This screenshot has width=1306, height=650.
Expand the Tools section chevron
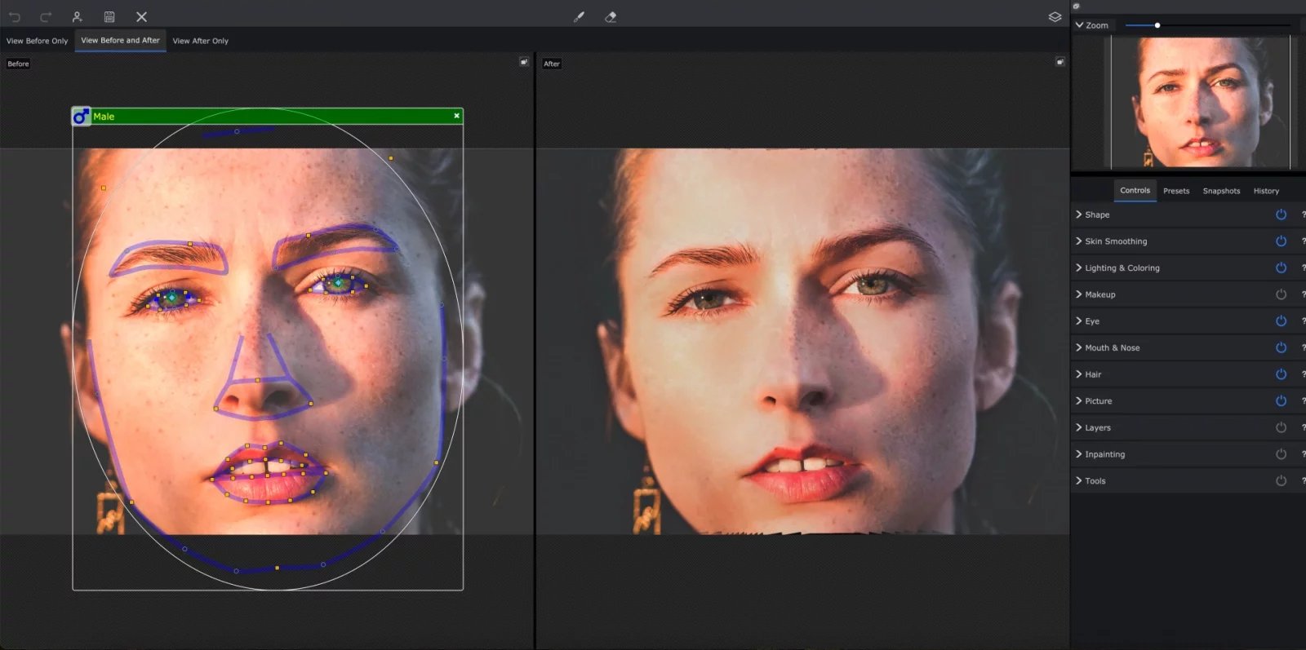pyautogui.click(x=1079, y=481)
